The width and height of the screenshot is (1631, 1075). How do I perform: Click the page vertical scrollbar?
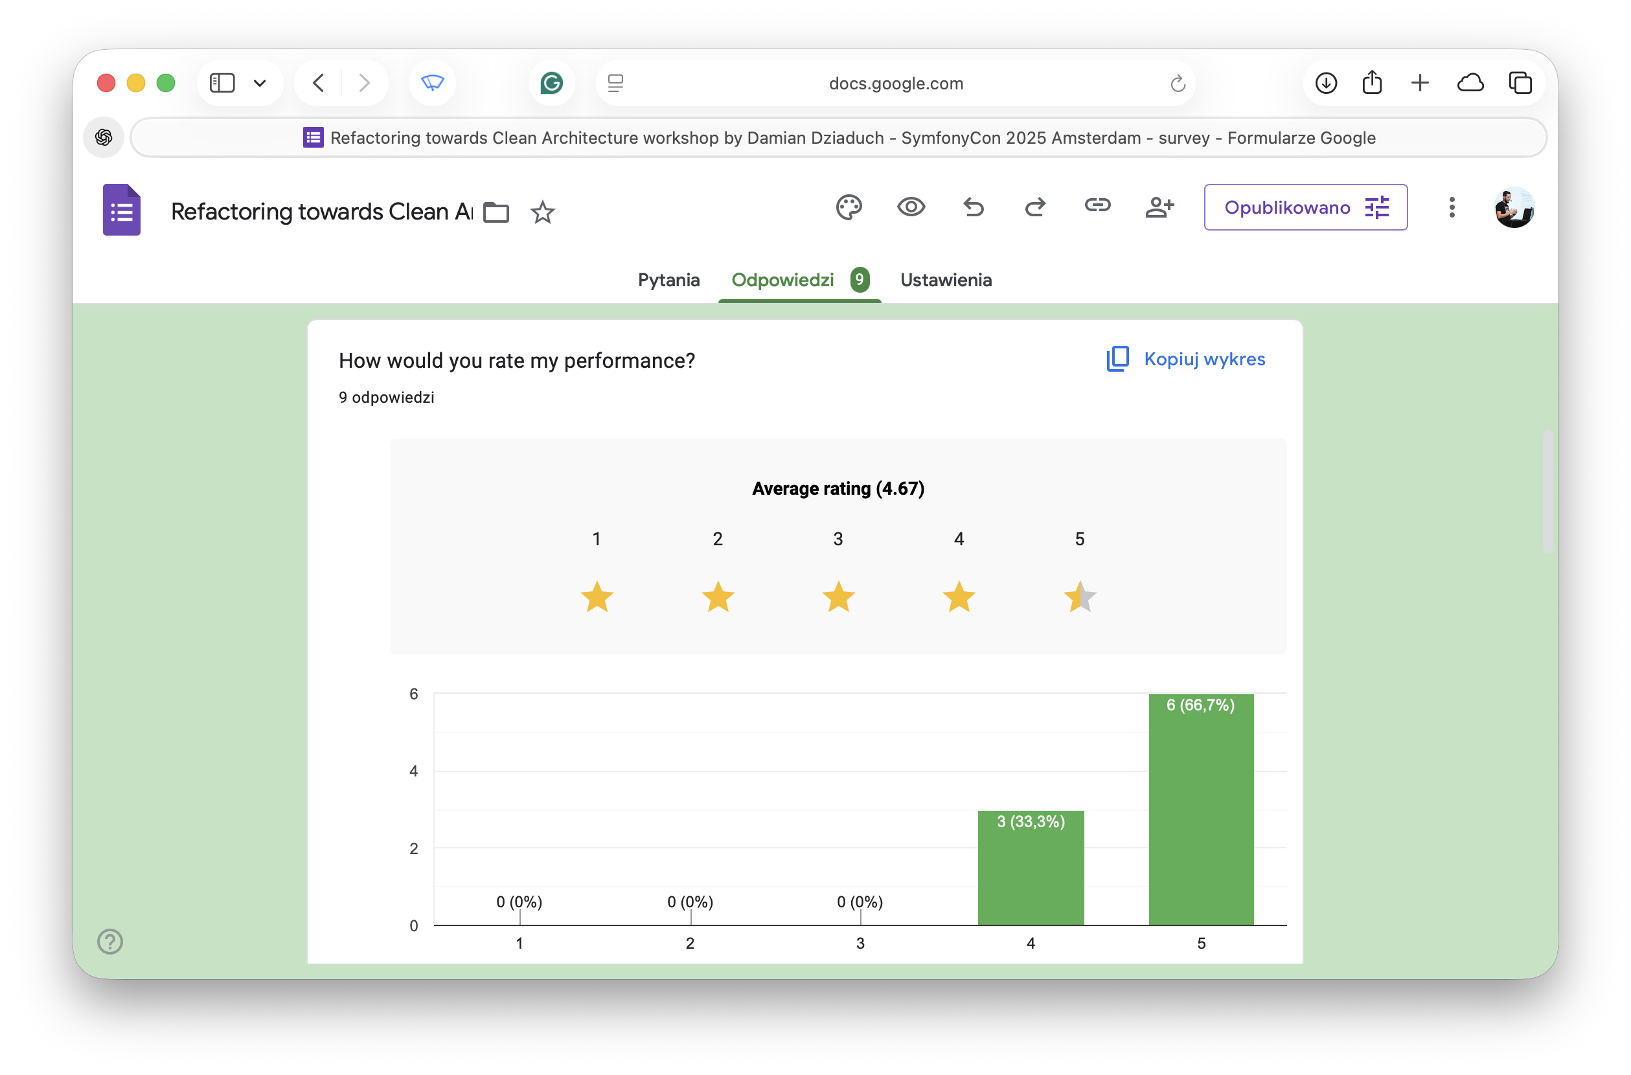coord(1547,491)
